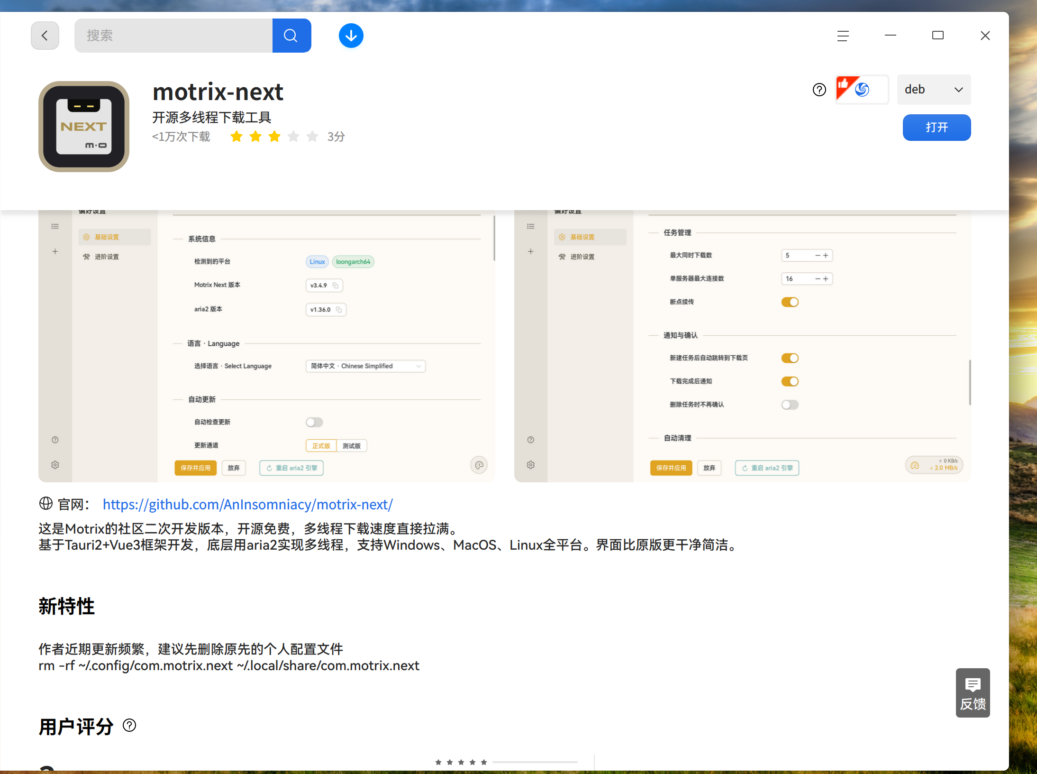Click the 打开 open button
This screenshot has height=774, width=1037.
point(937,128)
